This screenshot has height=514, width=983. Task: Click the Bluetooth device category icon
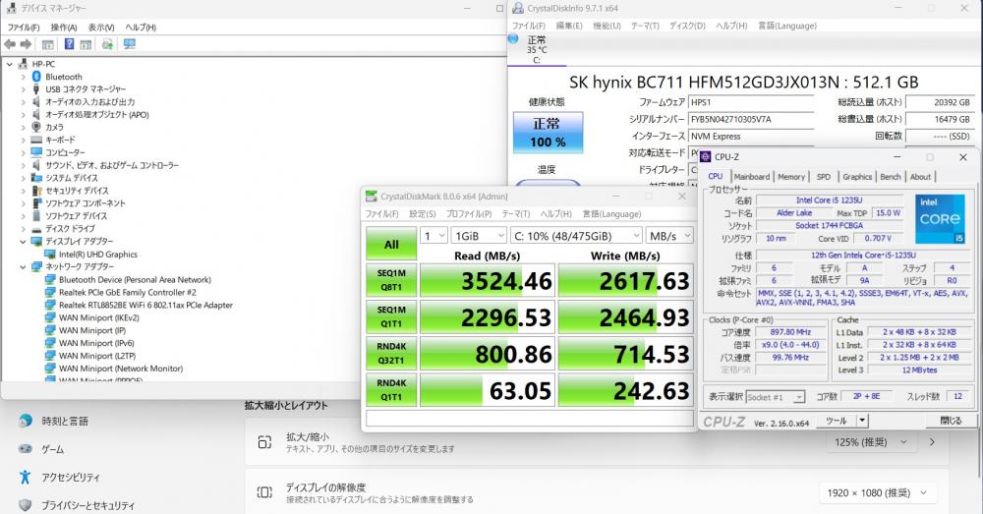pos(36,77)
